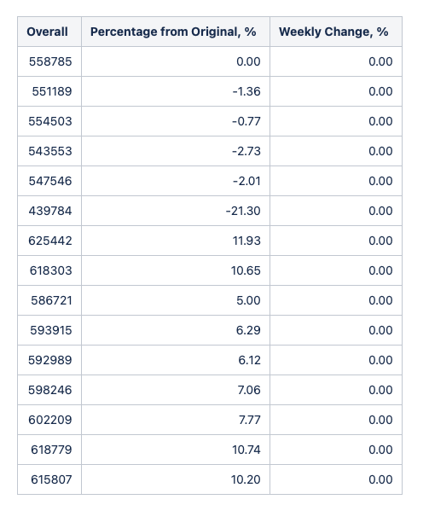This screenshot has height=511, width=429.
Task: Select the -1.36 percentage cell
Action: click(x=176, y=91)
